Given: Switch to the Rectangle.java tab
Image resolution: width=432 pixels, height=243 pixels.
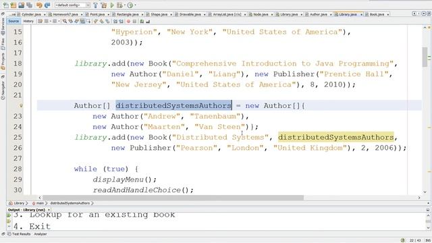Looking at the screenshot, I should pyautogui.click(x=128, y=14).
